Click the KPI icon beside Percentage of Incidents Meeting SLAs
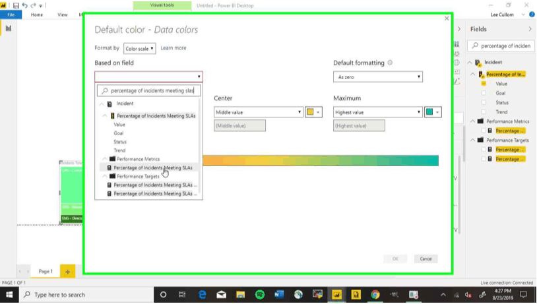 point(112,116)
